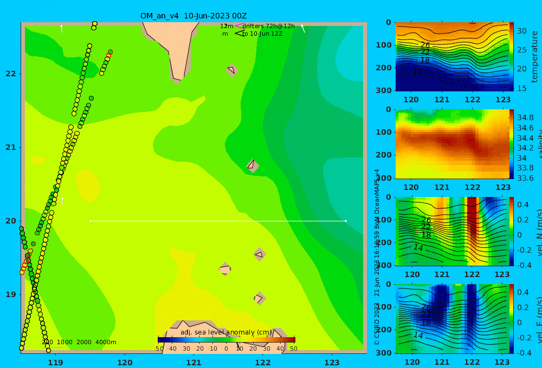Open the temperature section panel
This screenshot has width=542, height=368.
click(x=452, y=57)
